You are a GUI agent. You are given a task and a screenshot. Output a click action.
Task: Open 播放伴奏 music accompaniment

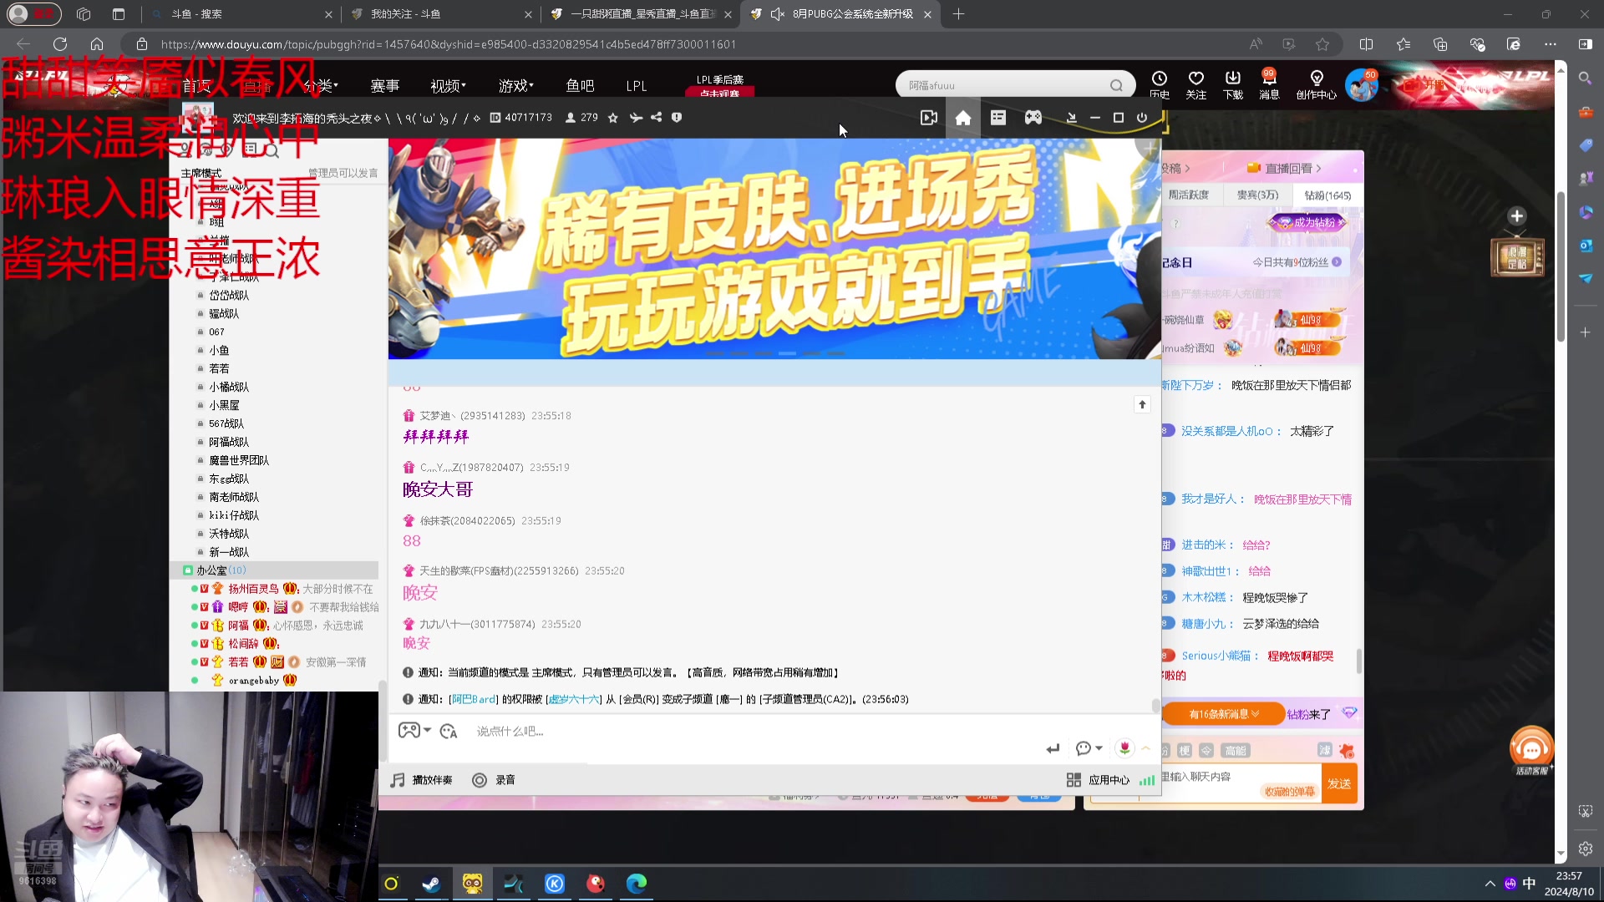point(422,780)
